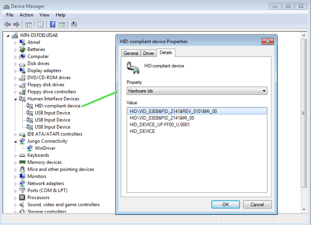Screen dimensions: 311x225
Task: Click the Back arrow toolbar icon
Action: click(7, 25)
